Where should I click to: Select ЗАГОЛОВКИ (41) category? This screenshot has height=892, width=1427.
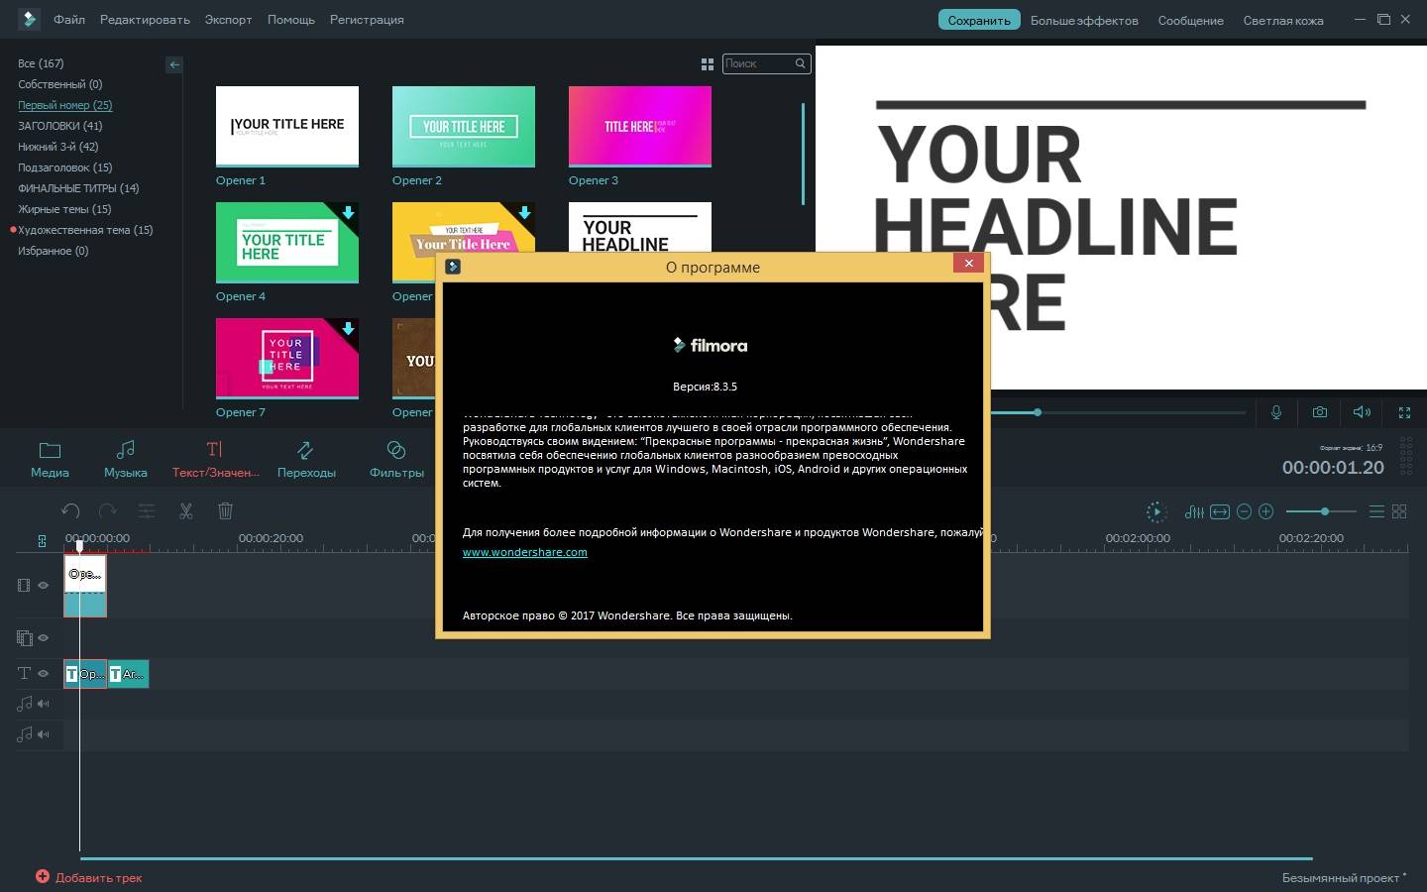pos(60,126)
